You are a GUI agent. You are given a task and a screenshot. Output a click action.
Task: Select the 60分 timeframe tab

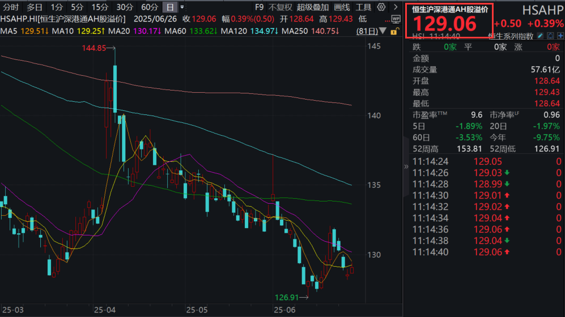[150, 7]
